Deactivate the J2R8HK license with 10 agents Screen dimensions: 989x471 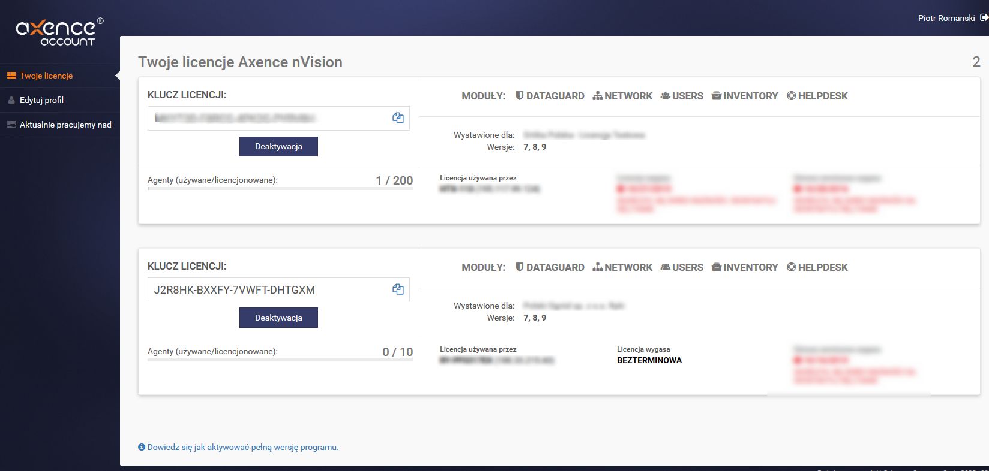click(278, 318)
